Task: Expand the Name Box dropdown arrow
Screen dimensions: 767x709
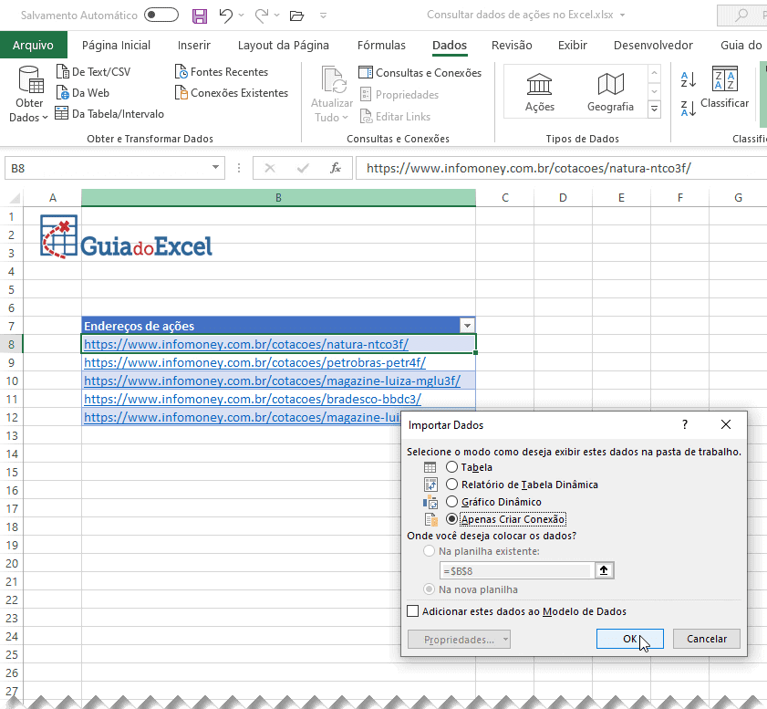Action: [215, 168]
